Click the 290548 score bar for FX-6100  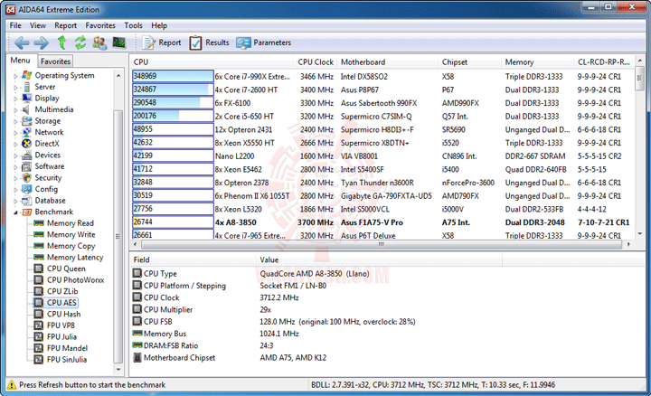coord(173,102)
